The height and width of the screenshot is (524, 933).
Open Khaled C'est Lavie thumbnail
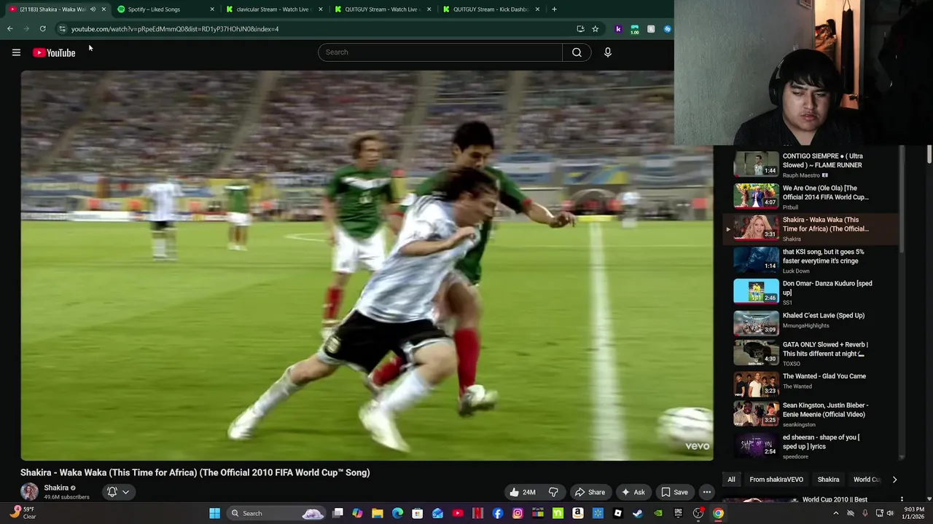click(756, 322)
